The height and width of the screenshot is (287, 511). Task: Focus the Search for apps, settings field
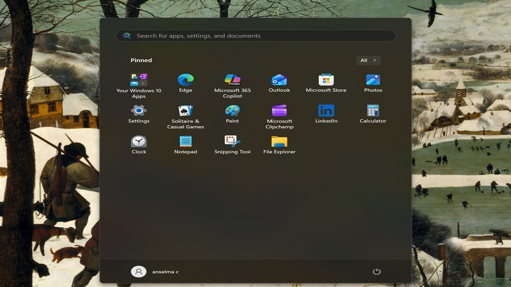255,36
